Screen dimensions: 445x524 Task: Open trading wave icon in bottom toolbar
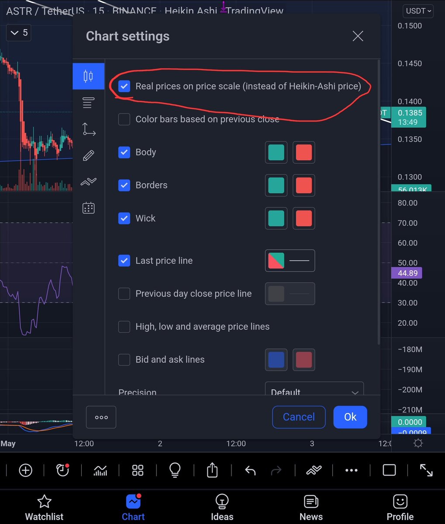[x=314, y=470]
